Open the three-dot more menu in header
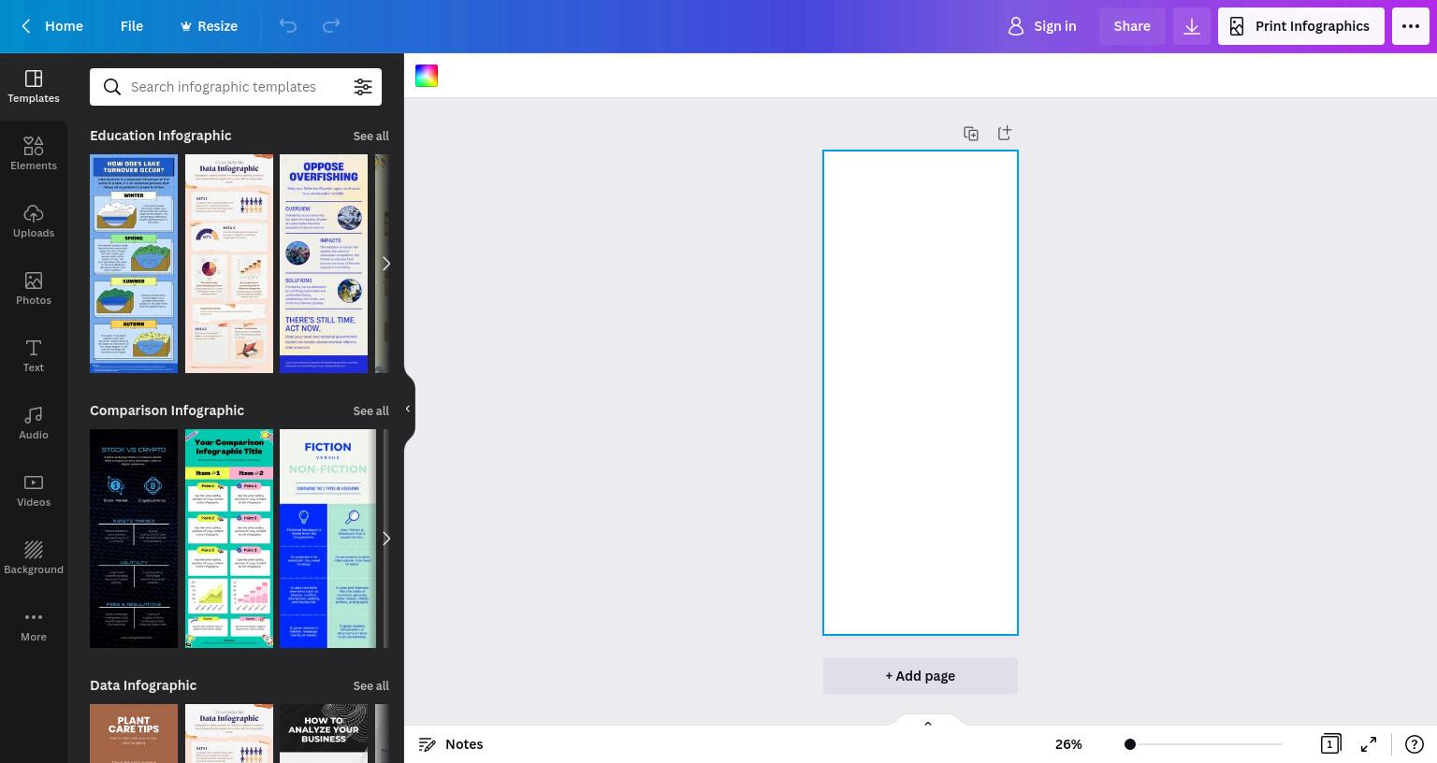The image size is (1437, 763). click(x=1411, y=26)
